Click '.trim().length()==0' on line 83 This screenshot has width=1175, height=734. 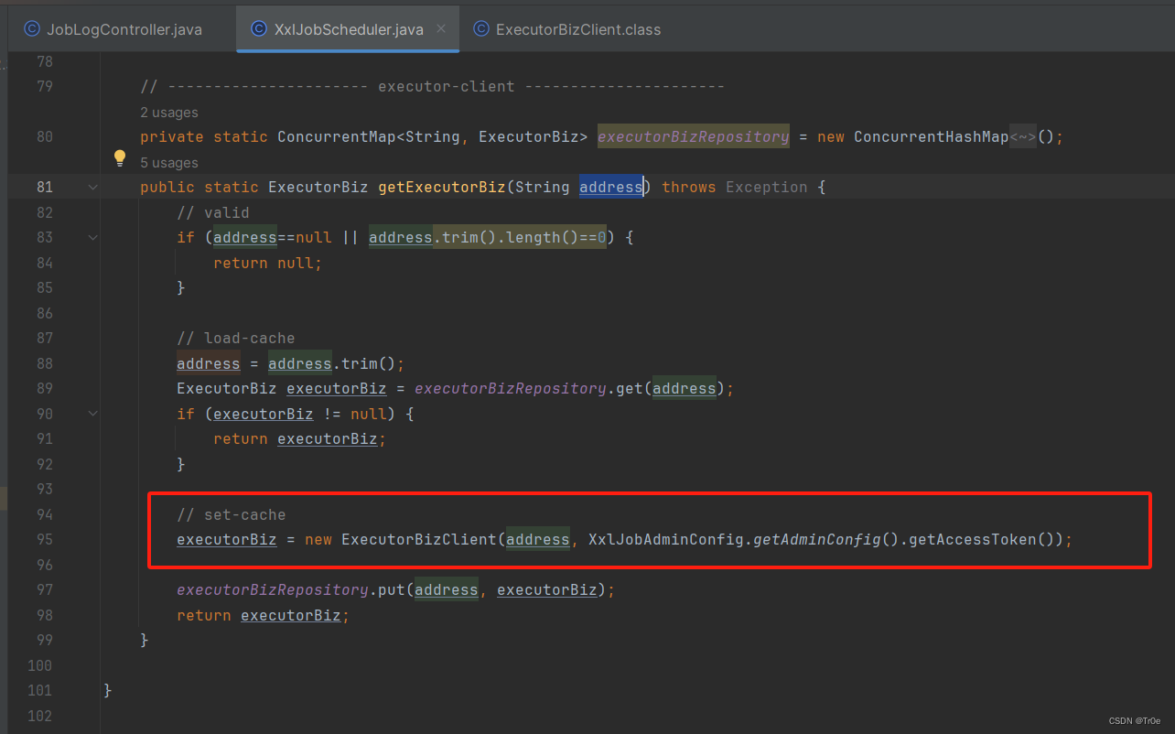coord(519,237)
